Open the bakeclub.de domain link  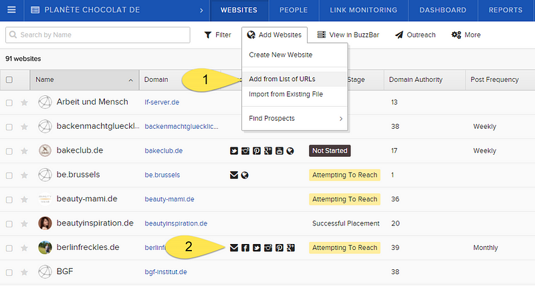click(x=163, y=151)
